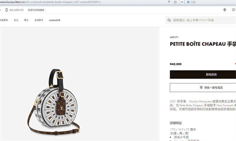
Task: Click the Petite Boîte Chapeau bag image
Action: pos(54,102)
